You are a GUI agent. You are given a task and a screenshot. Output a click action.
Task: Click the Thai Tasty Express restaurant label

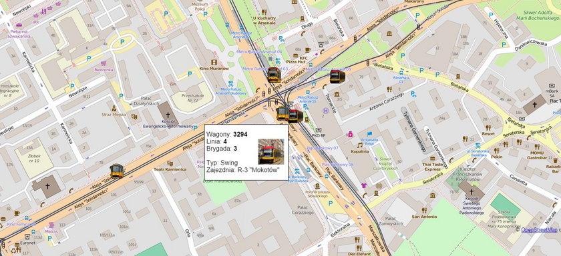[x=433, y=167]
